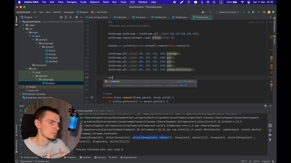Click terminate method breadcrumb
291x163 pixels.
click(x=99, y=12)
